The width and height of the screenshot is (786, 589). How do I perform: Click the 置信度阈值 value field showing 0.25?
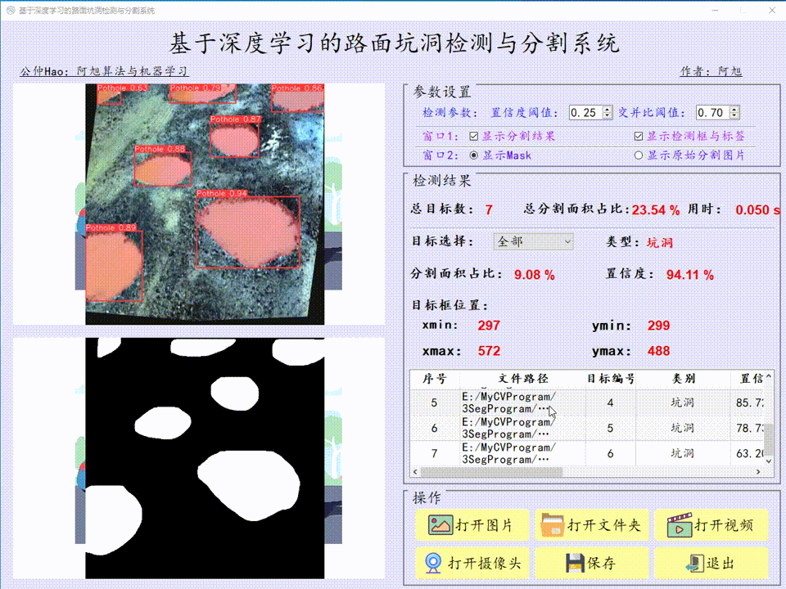pos(588,111)
